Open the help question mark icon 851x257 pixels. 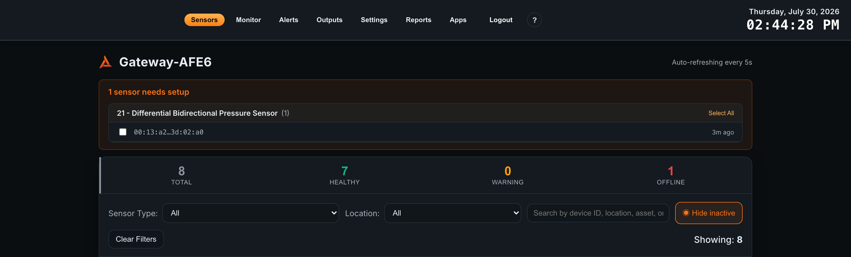pos(534,20)
